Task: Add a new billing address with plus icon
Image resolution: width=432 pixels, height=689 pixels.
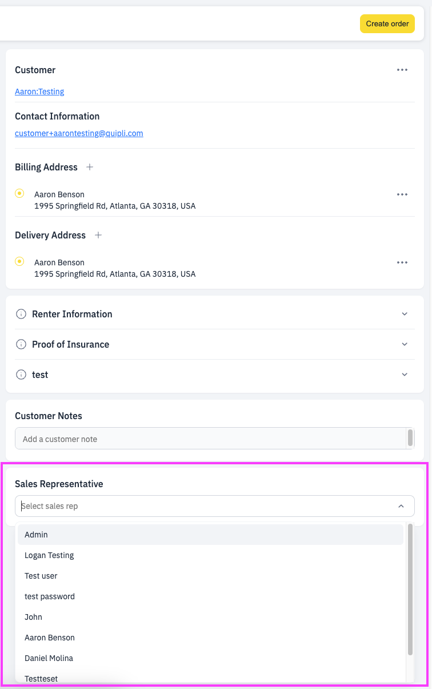Action: [x=89, y=167]
